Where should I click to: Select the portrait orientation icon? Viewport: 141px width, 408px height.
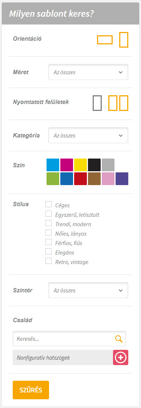point(124,40)
